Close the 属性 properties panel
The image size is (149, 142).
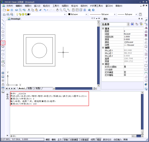coord(142,19)
